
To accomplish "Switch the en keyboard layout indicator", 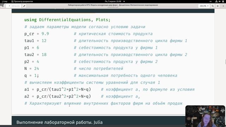I will pos(210,1).
